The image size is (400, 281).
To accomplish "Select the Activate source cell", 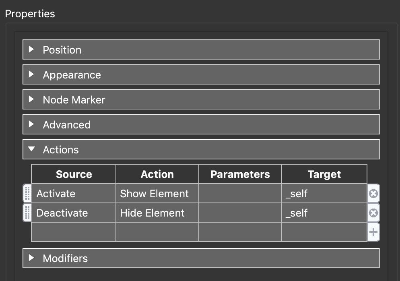I will [74, 194].
